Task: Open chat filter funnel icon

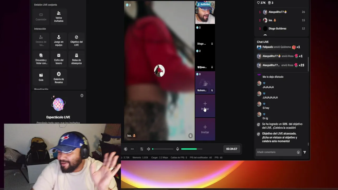Action: click(x=304, y=152)
